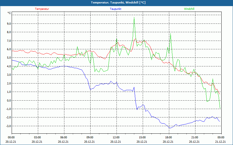The height and width of the screenshot is (145, 233).
Task: Select the 18:00 time axis label
Action: coord(168,137)
